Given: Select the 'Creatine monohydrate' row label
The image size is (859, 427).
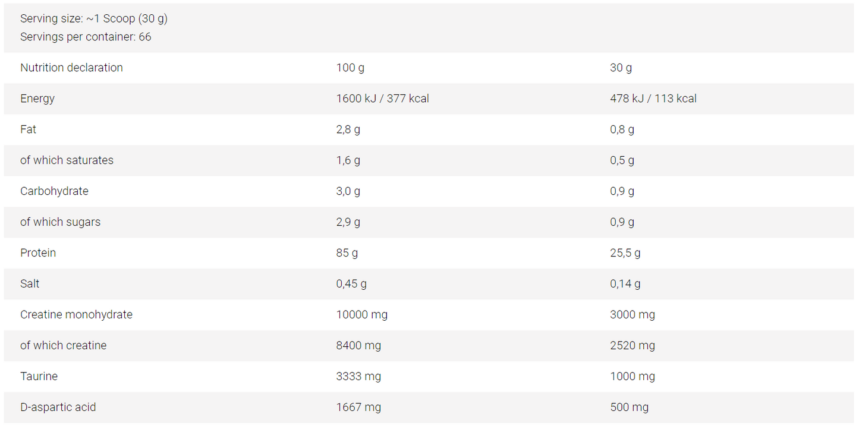Looking at the screenshot, I should [76, 315].
